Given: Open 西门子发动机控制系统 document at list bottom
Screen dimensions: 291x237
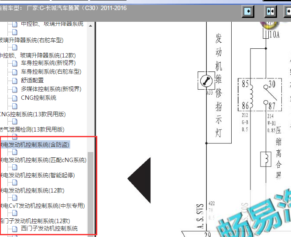Looking at the screenshot, I should pyautogui.click(x=49, y=228).
